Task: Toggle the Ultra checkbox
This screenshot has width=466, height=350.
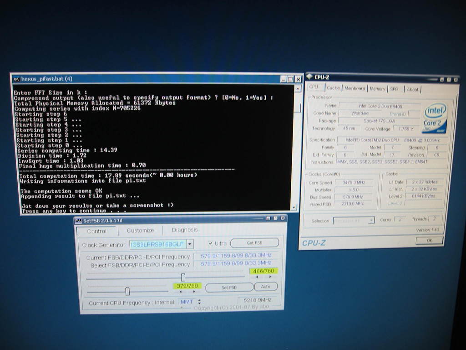Action: [210, 243]
